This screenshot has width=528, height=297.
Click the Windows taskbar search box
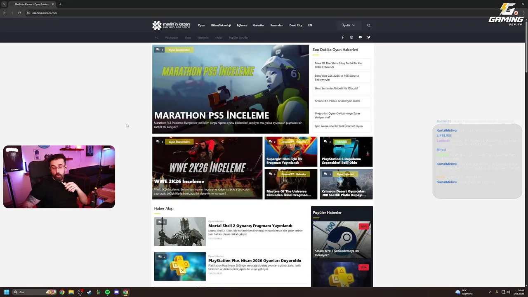[x=35, y=292]
